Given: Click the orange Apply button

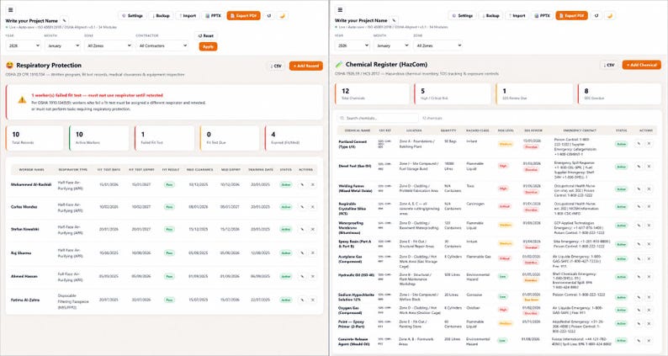Looking at the screenshot, I should pyautogui.click(x=208, y=46).
